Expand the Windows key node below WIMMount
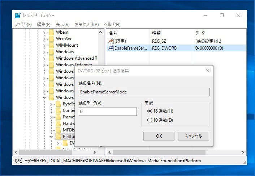Screen dimensions: 255x176 click(x=44, y=52)
